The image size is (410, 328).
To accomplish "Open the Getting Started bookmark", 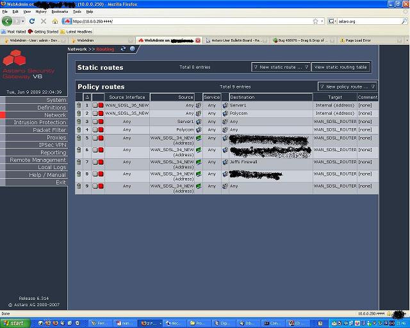I will 43,31.
